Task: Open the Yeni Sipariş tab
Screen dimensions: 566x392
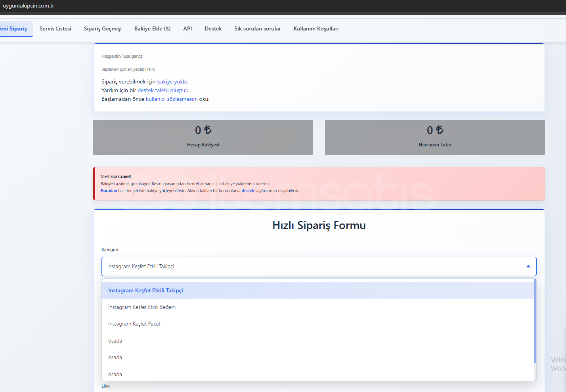Action: (x=14, y=29)
